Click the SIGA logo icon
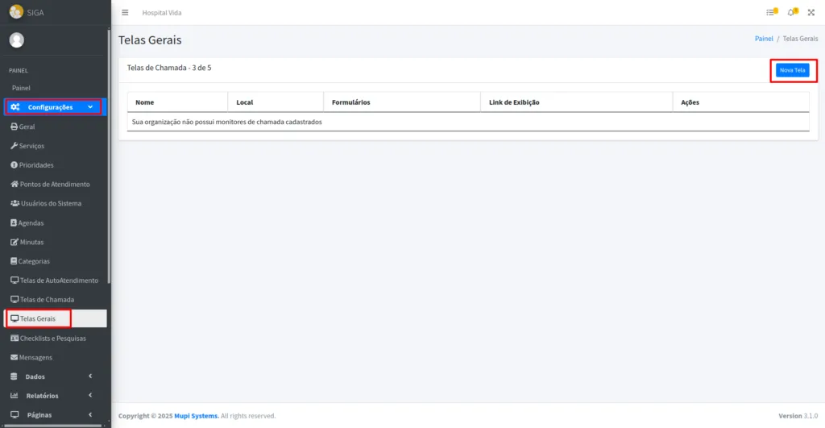Screen dimensions: 825x428 tap(16, 12)
